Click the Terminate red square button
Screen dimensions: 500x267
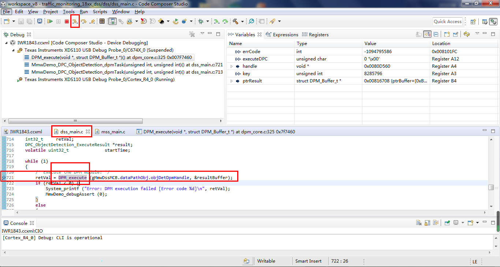click(x=67, y=21)
